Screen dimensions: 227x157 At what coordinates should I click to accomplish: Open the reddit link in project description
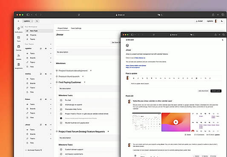pos(136,66)
